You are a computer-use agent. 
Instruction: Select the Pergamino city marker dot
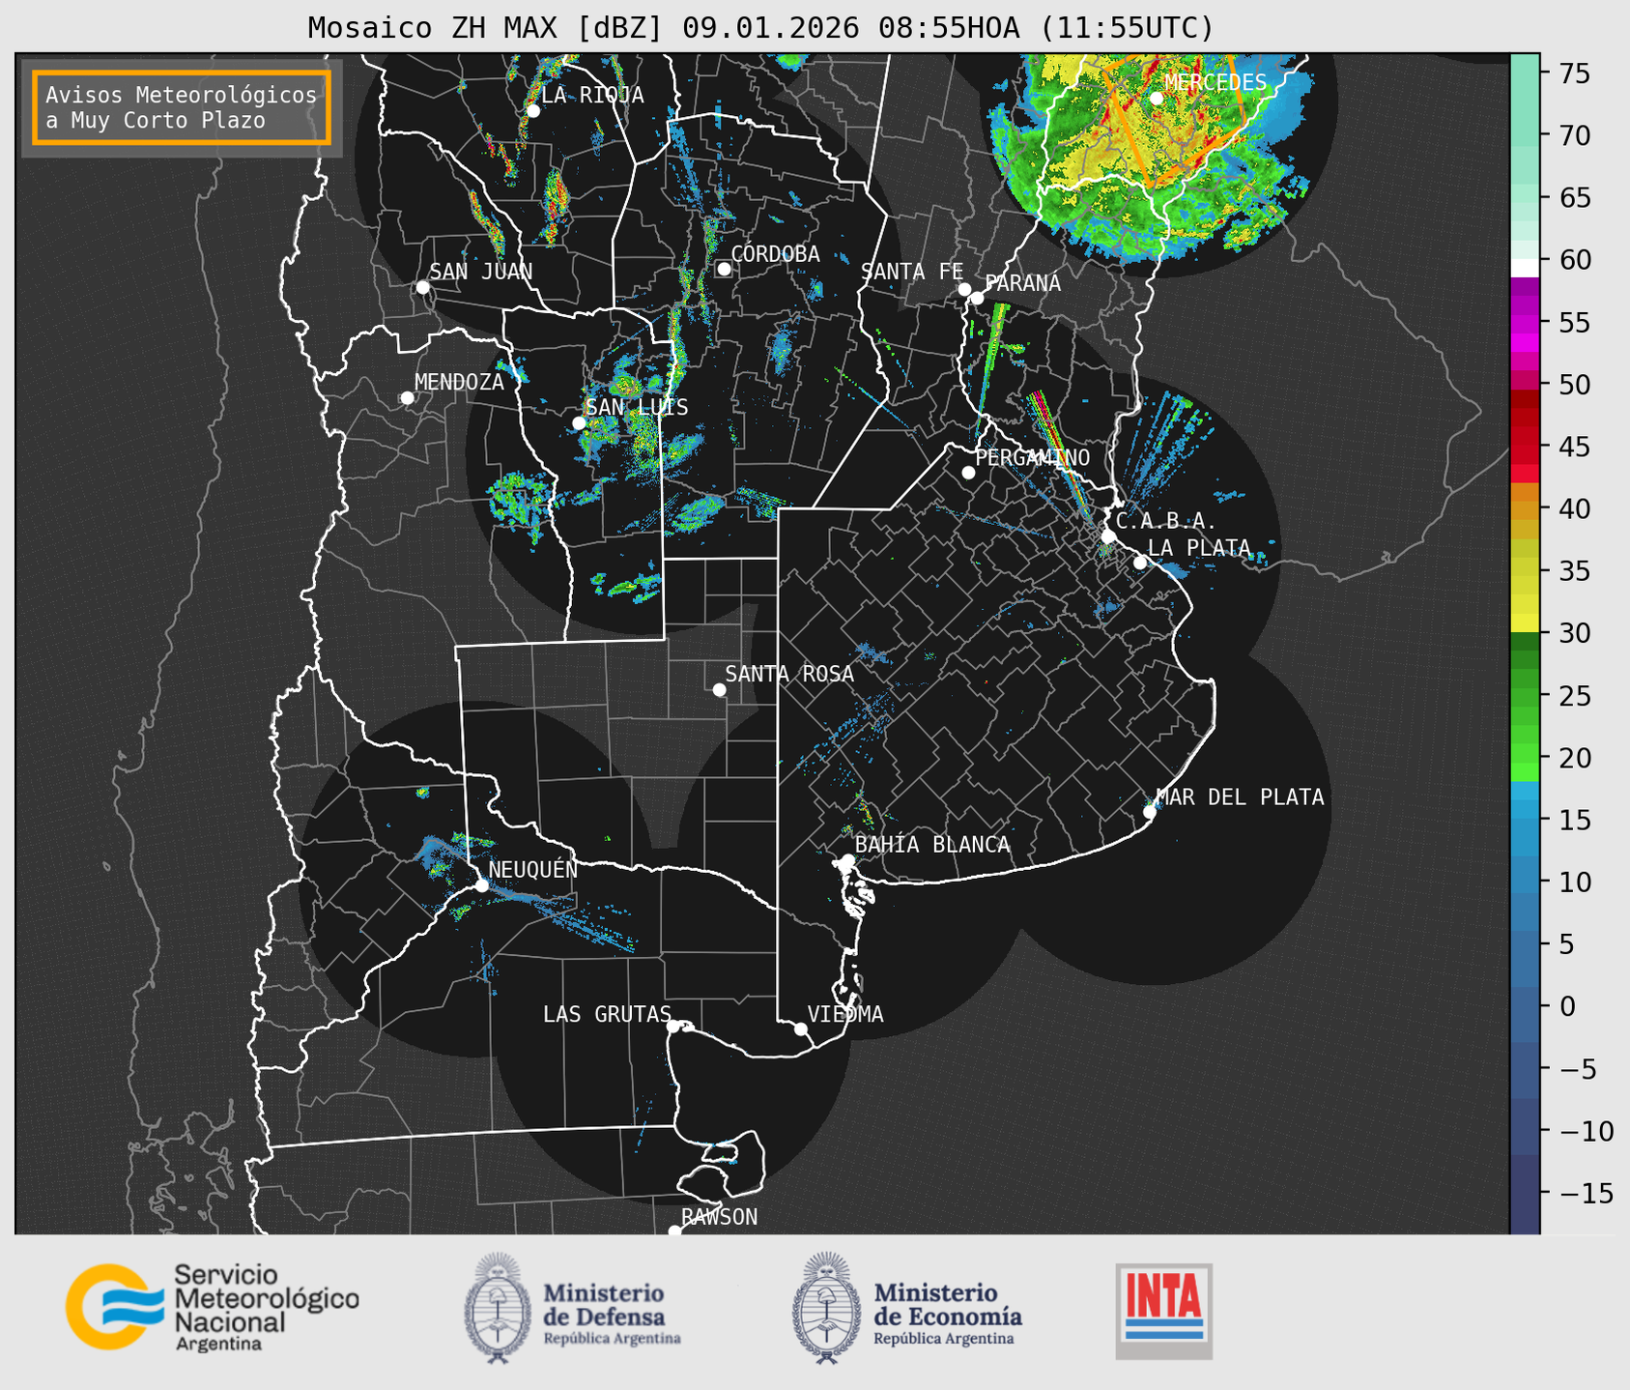(968, 473)
